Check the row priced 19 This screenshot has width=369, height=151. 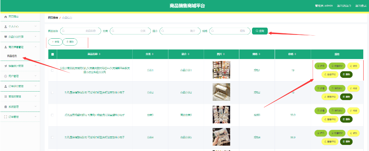tap(52, 70)
